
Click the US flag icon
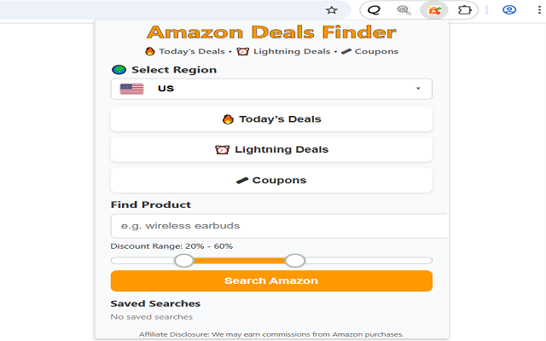pyautogui.click(x=131, y=89)
